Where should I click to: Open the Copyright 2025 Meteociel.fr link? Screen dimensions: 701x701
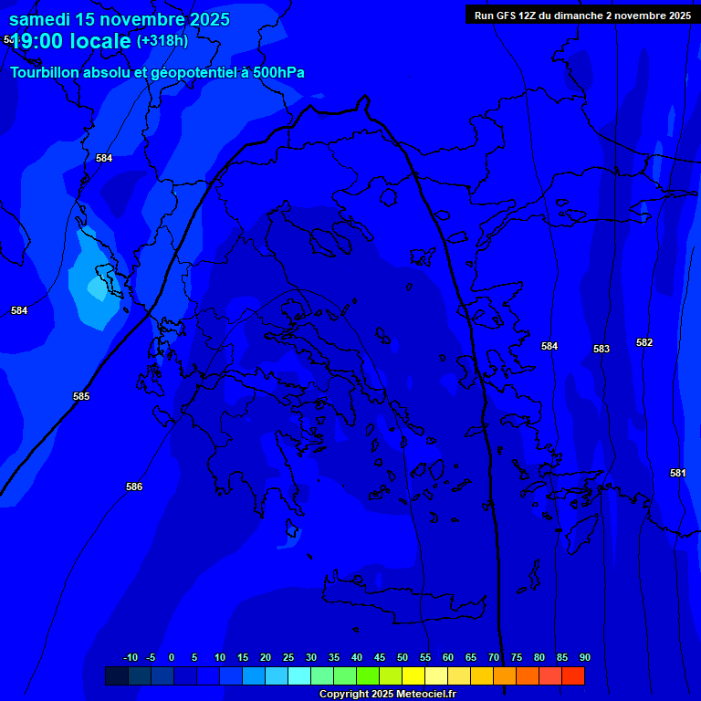pos(387,695)
